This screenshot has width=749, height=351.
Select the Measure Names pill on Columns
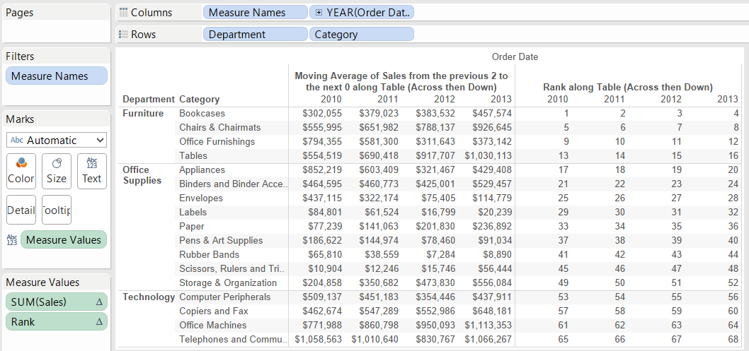click(x=255, y=13)
